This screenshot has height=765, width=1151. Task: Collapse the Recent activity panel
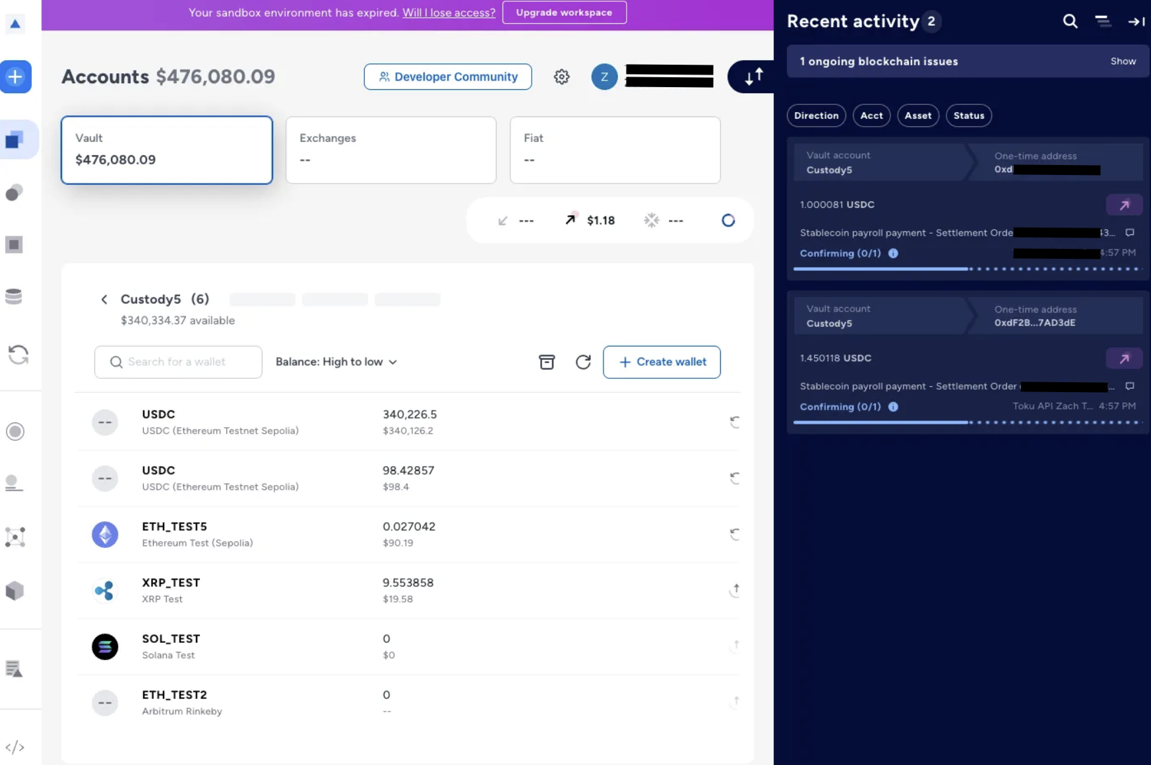[1136, 22]
